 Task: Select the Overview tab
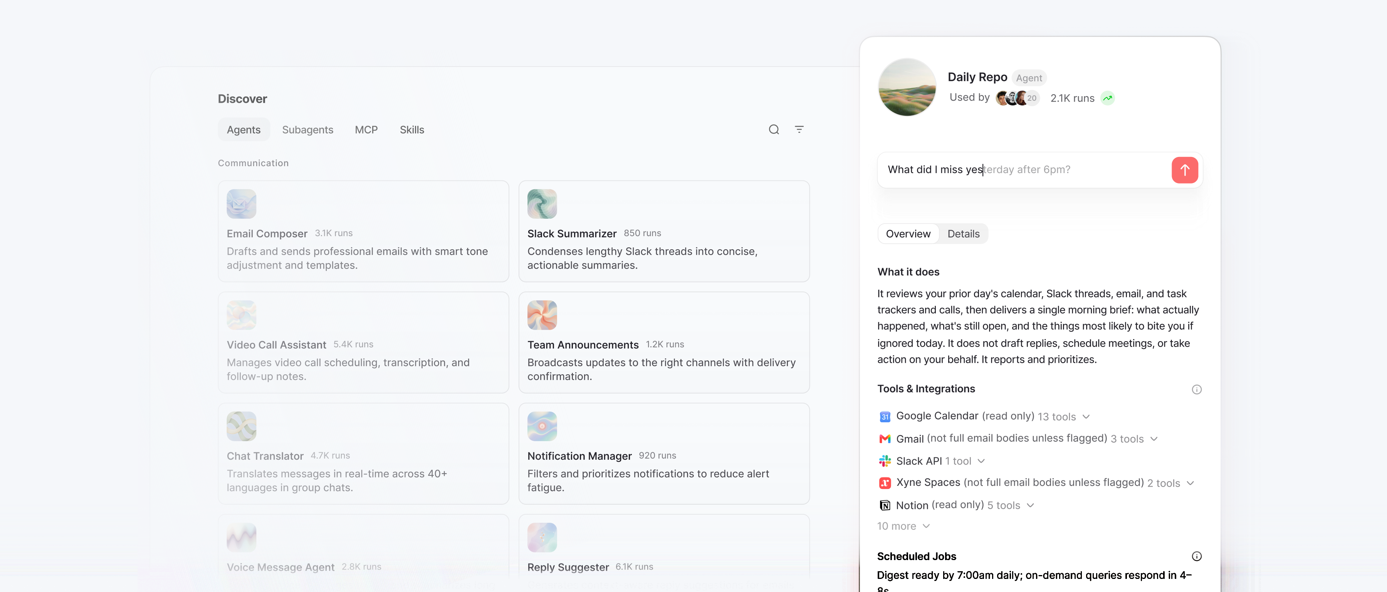(x=908, y=234)
